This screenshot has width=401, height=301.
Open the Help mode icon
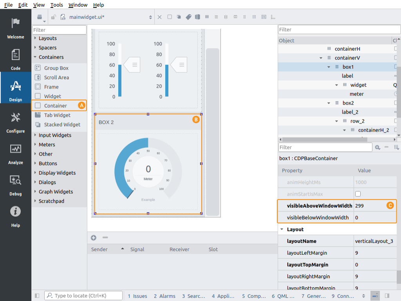coord(16,216)
